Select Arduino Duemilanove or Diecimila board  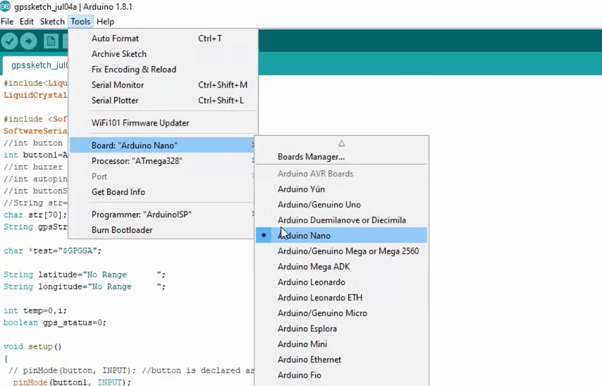tap(341, 220)
